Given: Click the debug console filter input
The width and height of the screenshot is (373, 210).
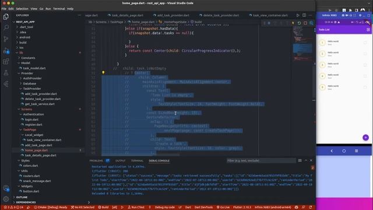Looking at the screenshot, I should pyautogui.click(x=261, y=161).
